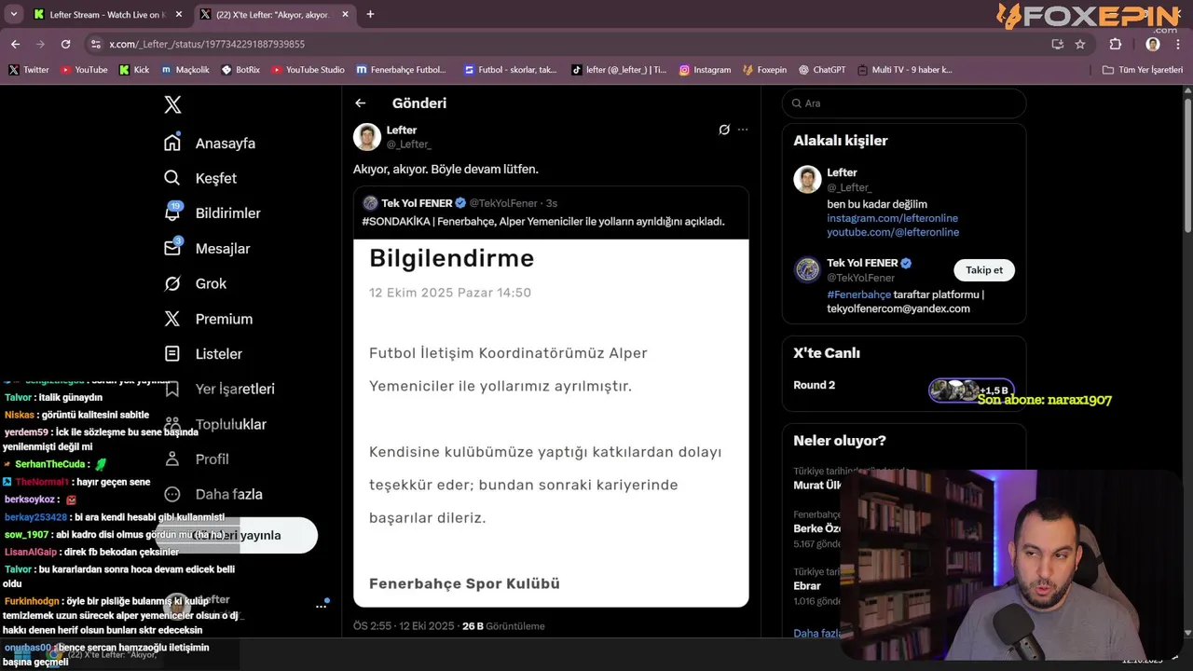1193x671 pixels.
Task: Open Topluluklar in sidebar
Action: tap(215, 424)
